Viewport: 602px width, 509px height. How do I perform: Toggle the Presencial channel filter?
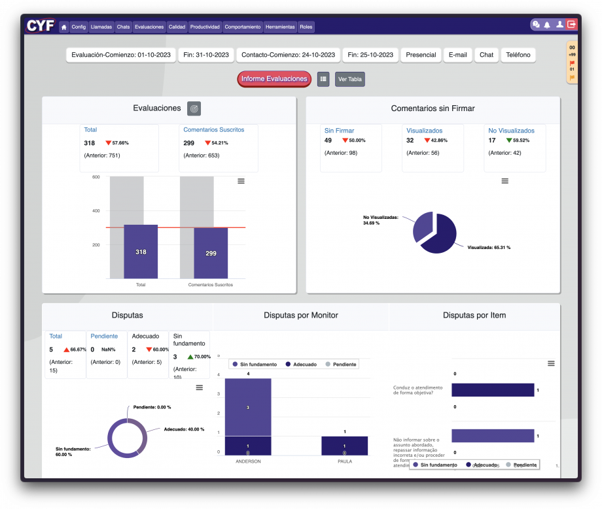(421, 55)
